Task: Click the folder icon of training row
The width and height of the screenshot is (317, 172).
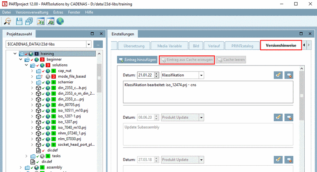Action: pos(22,54)
